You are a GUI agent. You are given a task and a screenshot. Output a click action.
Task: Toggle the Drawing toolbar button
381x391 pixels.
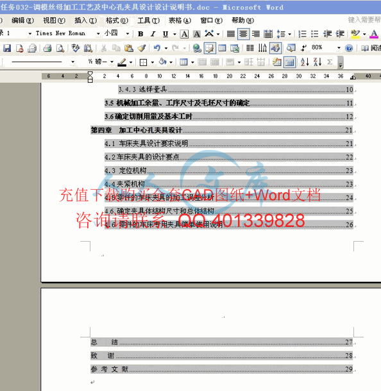tap(275, 48)
